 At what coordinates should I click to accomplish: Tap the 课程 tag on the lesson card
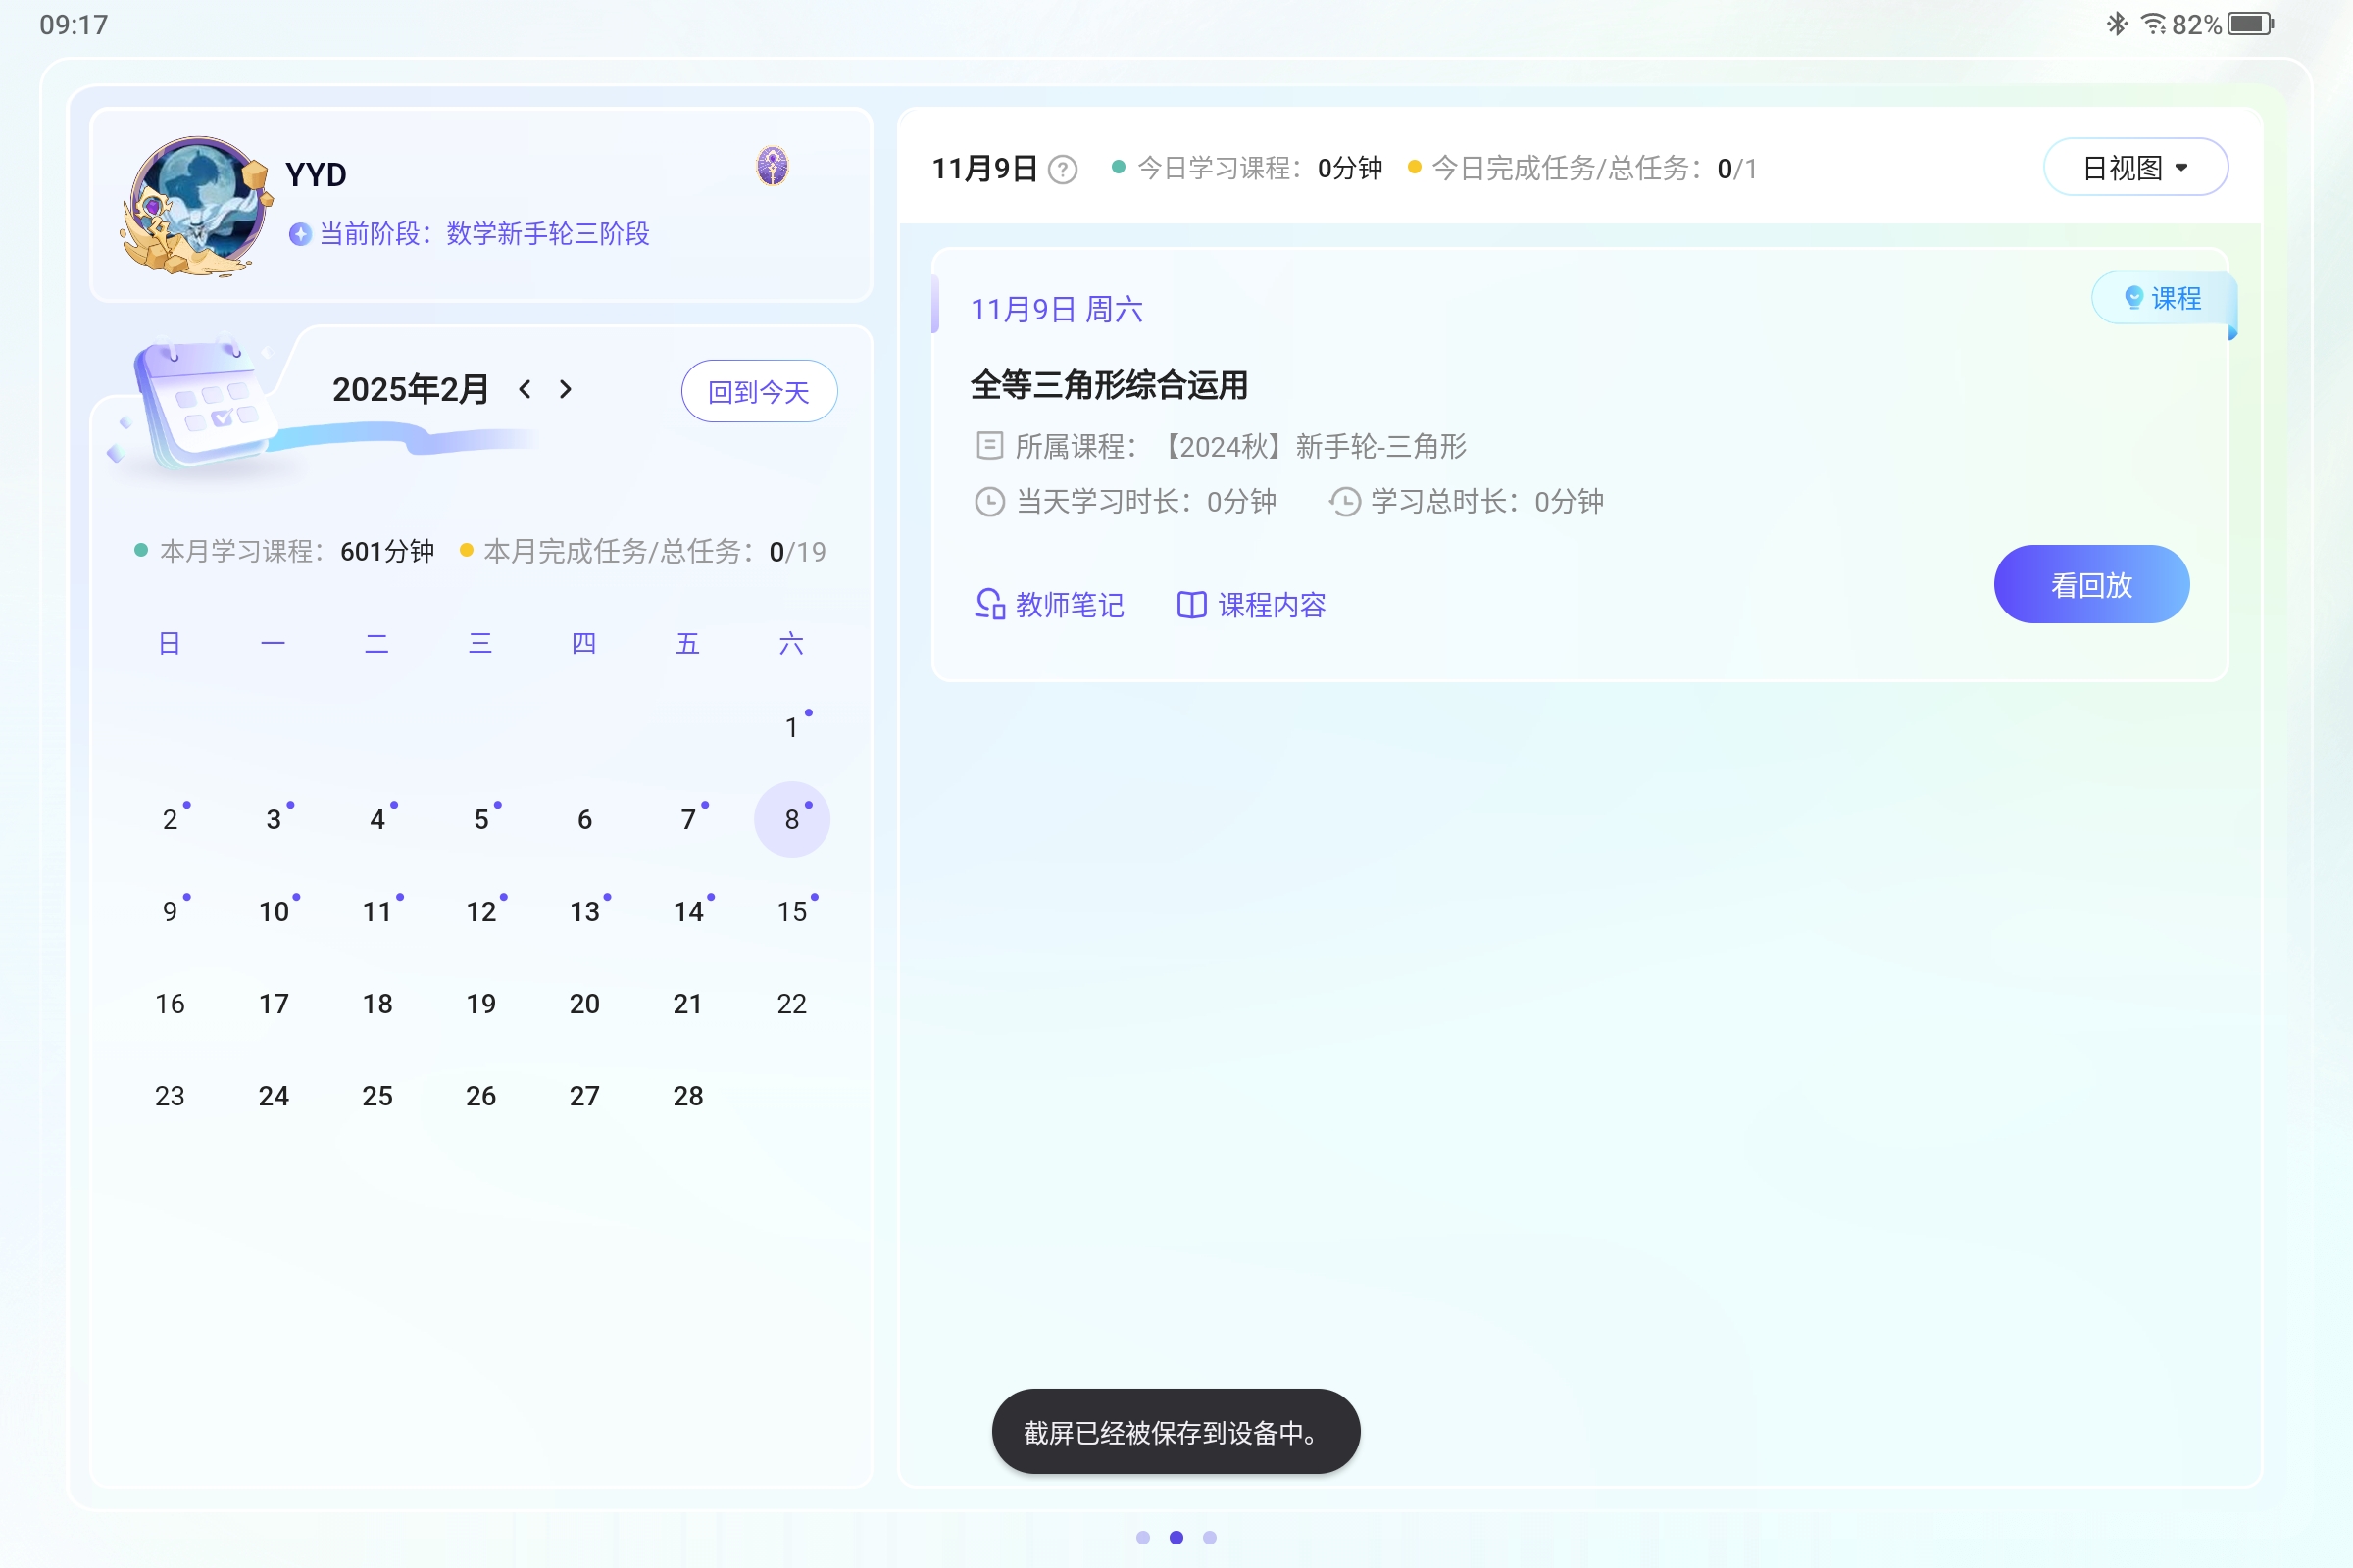click(x=2163, y=298)
